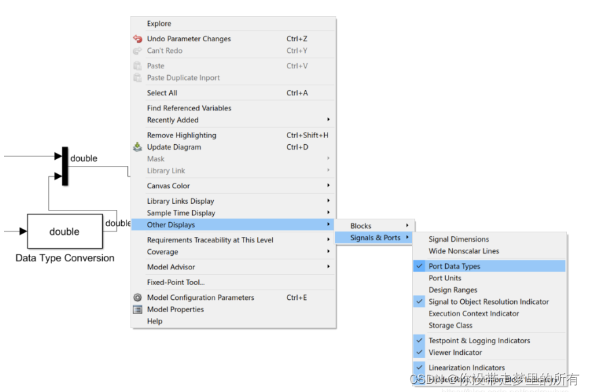
Task: Expand the Mask submenu
Action: [x=233, y=159]
